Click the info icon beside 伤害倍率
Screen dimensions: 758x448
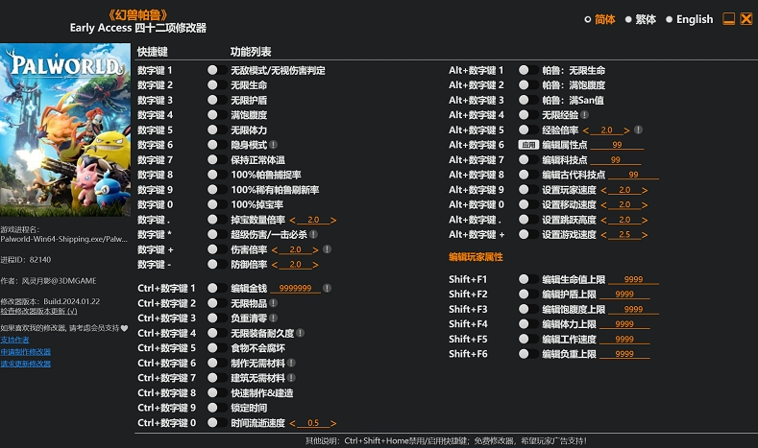pos(327,249)
